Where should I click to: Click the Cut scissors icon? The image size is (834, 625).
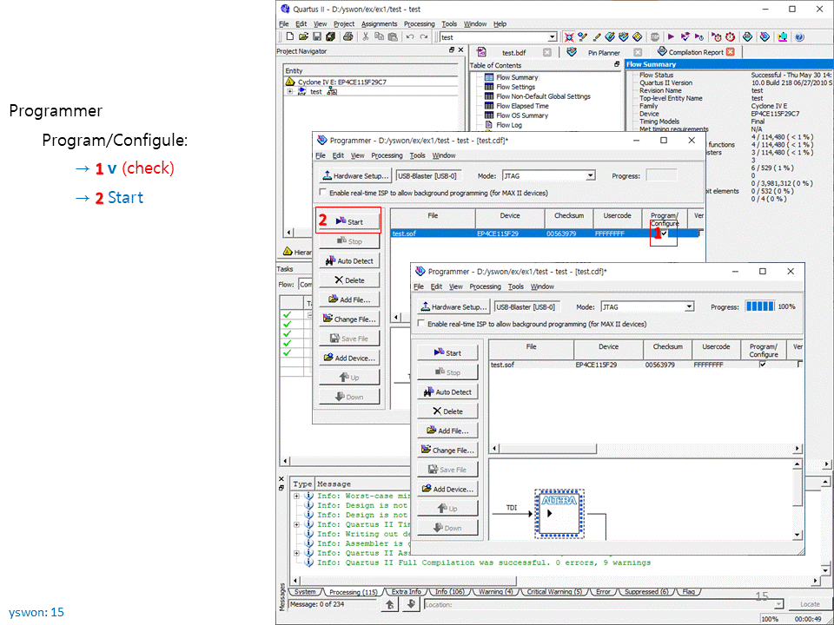pos(366,36)
